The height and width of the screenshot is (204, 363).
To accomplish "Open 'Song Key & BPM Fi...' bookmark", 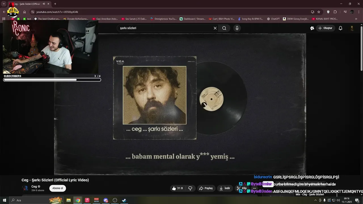I will [250, 19].
